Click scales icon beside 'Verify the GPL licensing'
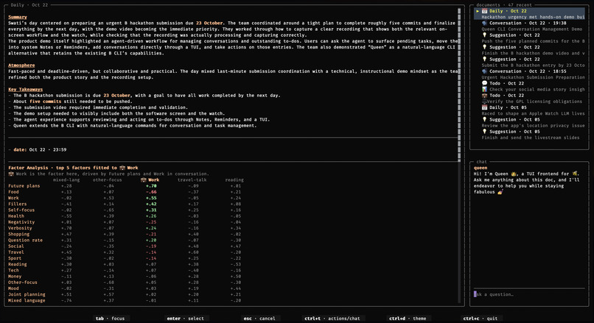Viewport: 594px width, 323px height. [x=484, y=102]
